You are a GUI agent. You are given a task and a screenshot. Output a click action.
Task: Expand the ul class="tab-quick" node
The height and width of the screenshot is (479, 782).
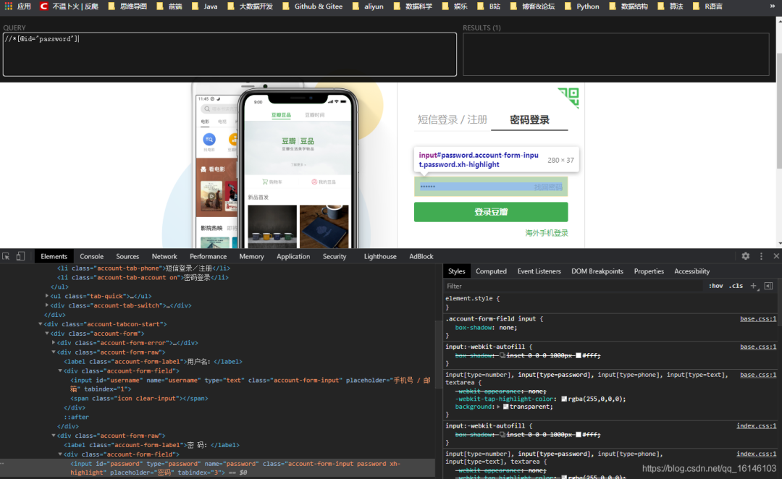(x=47, y=296)
